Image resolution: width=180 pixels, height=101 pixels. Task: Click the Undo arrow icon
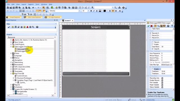33,8
